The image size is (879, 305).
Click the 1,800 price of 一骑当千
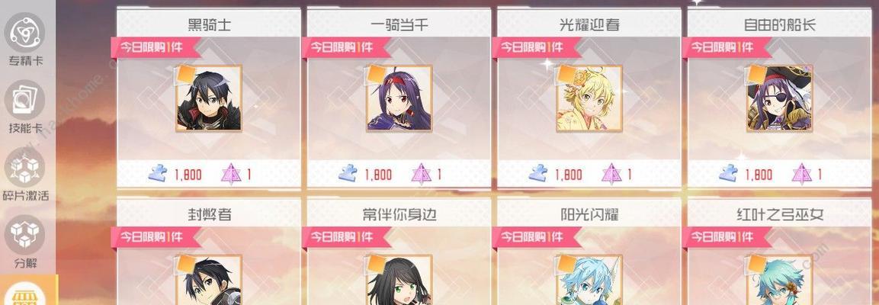(x=378, y=175)
